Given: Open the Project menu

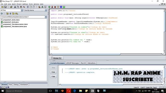Looking at the screenshot, I should (19, 4).
